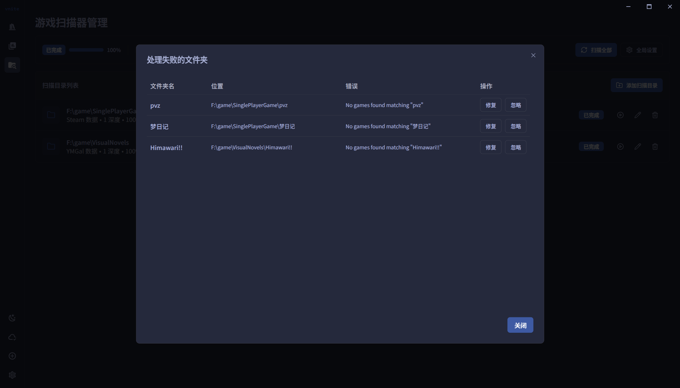Image resolution: width=680 pixels, height=388 pixels.
Task: Click error text matching "梦日记"
Action: click(x=388, y=126)
